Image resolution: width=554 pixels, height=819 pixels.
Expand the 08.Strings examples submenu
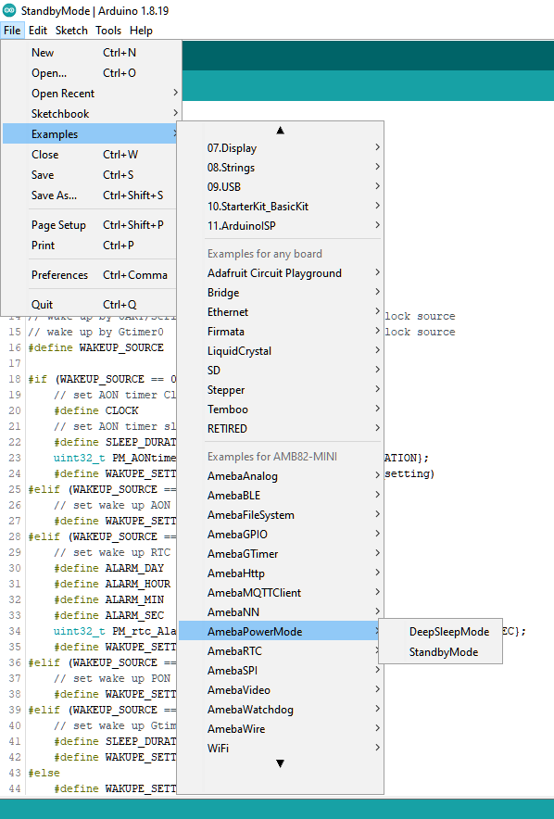pos(281,168)
